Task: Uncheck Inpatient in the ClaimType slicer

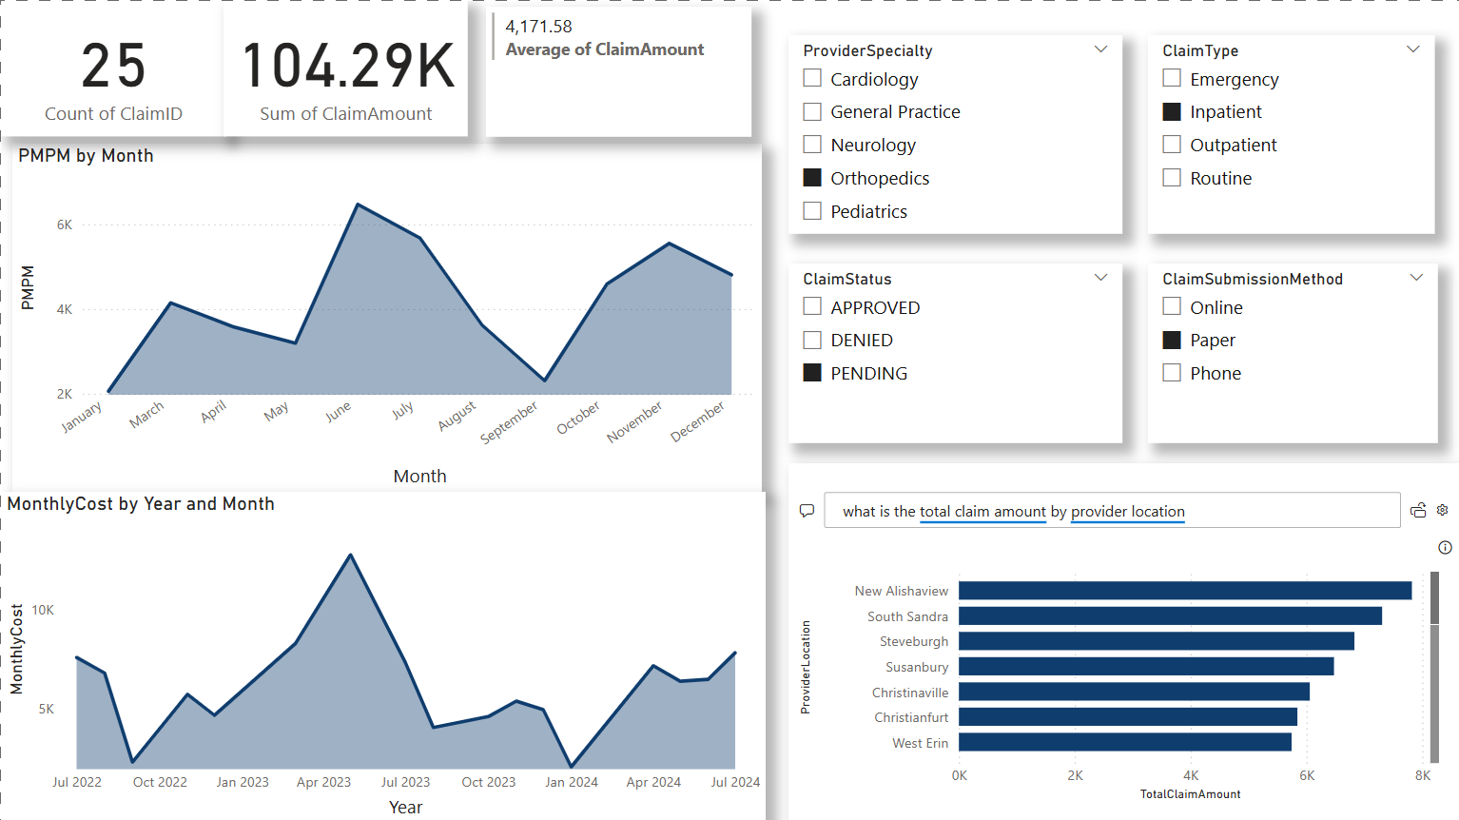Action: (x=1172, y=111)
